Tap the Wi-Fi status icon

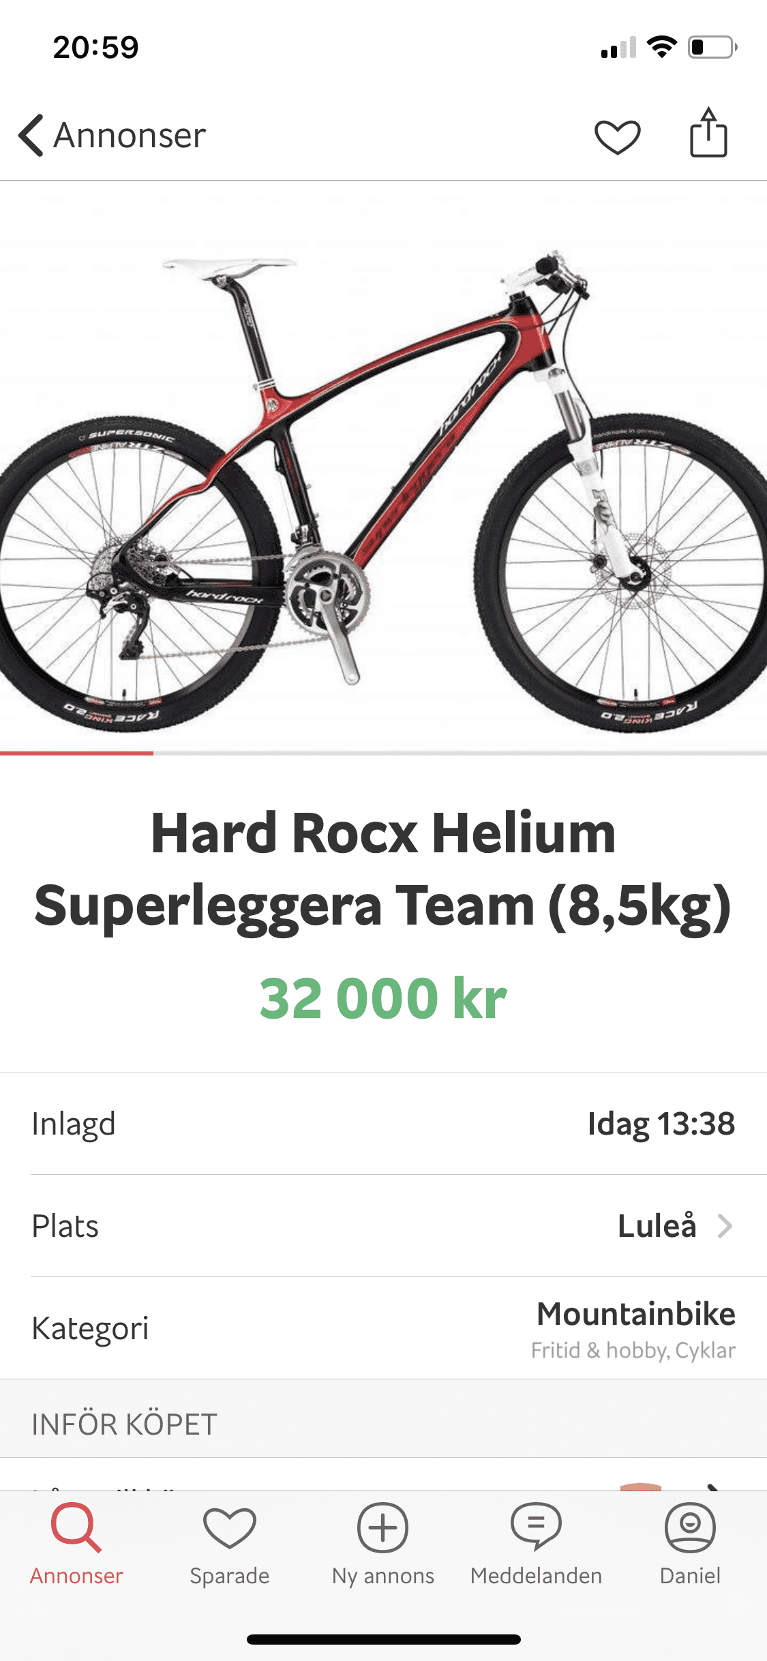click(x=661, y=47)
